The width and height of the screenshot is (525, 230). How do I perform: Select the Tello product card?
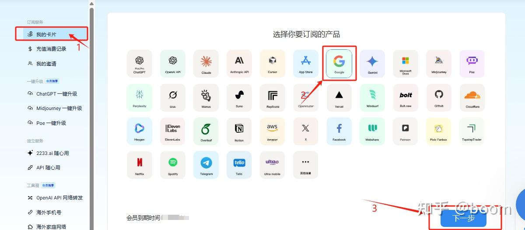coord(239,165)
